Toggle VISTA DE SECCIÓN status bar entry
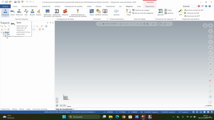Screen dimensions: 214x120 (x=57, y=112)
